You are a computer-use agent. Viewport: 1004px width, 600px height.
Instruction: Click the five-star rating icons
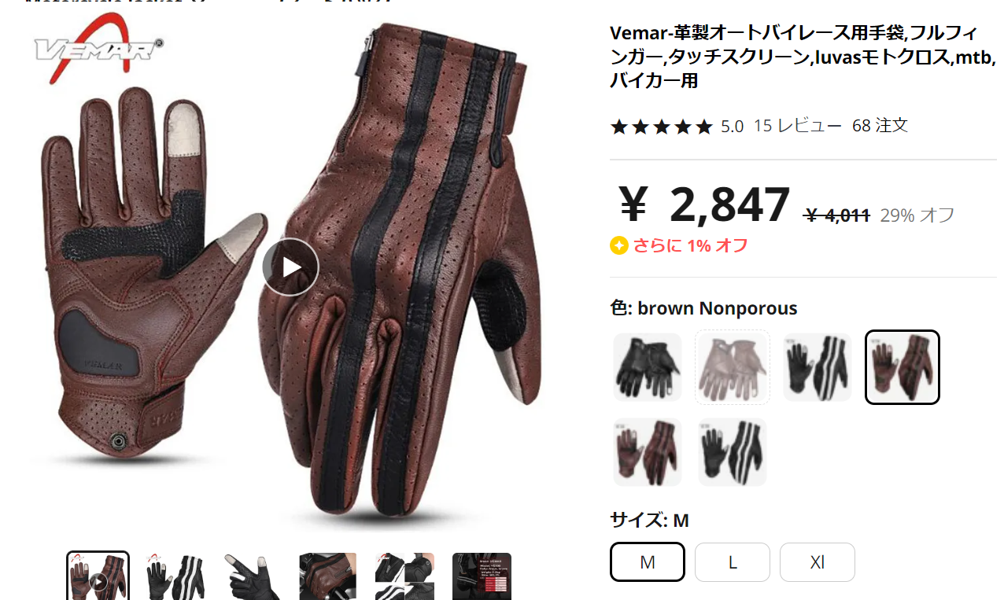click(662, 127)
